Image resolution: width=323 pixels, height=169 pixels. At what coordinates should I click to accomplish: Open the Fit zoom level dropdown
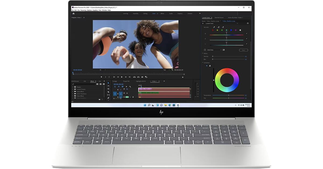click(103, 70)
